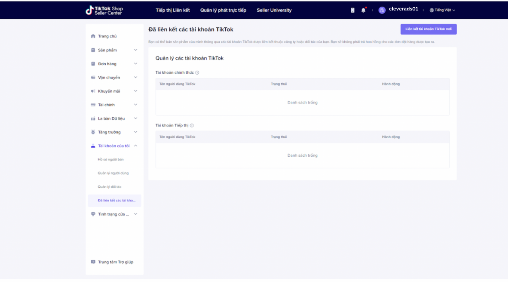Screen dimensions: 508x282
Task: Expand the Đơn hàng menu chevron
Action: coord(135,64)
